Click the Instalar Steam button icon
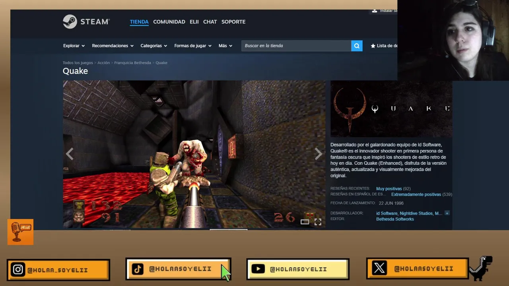This screenshot has width=509, height=286. (x=374, y=11)
